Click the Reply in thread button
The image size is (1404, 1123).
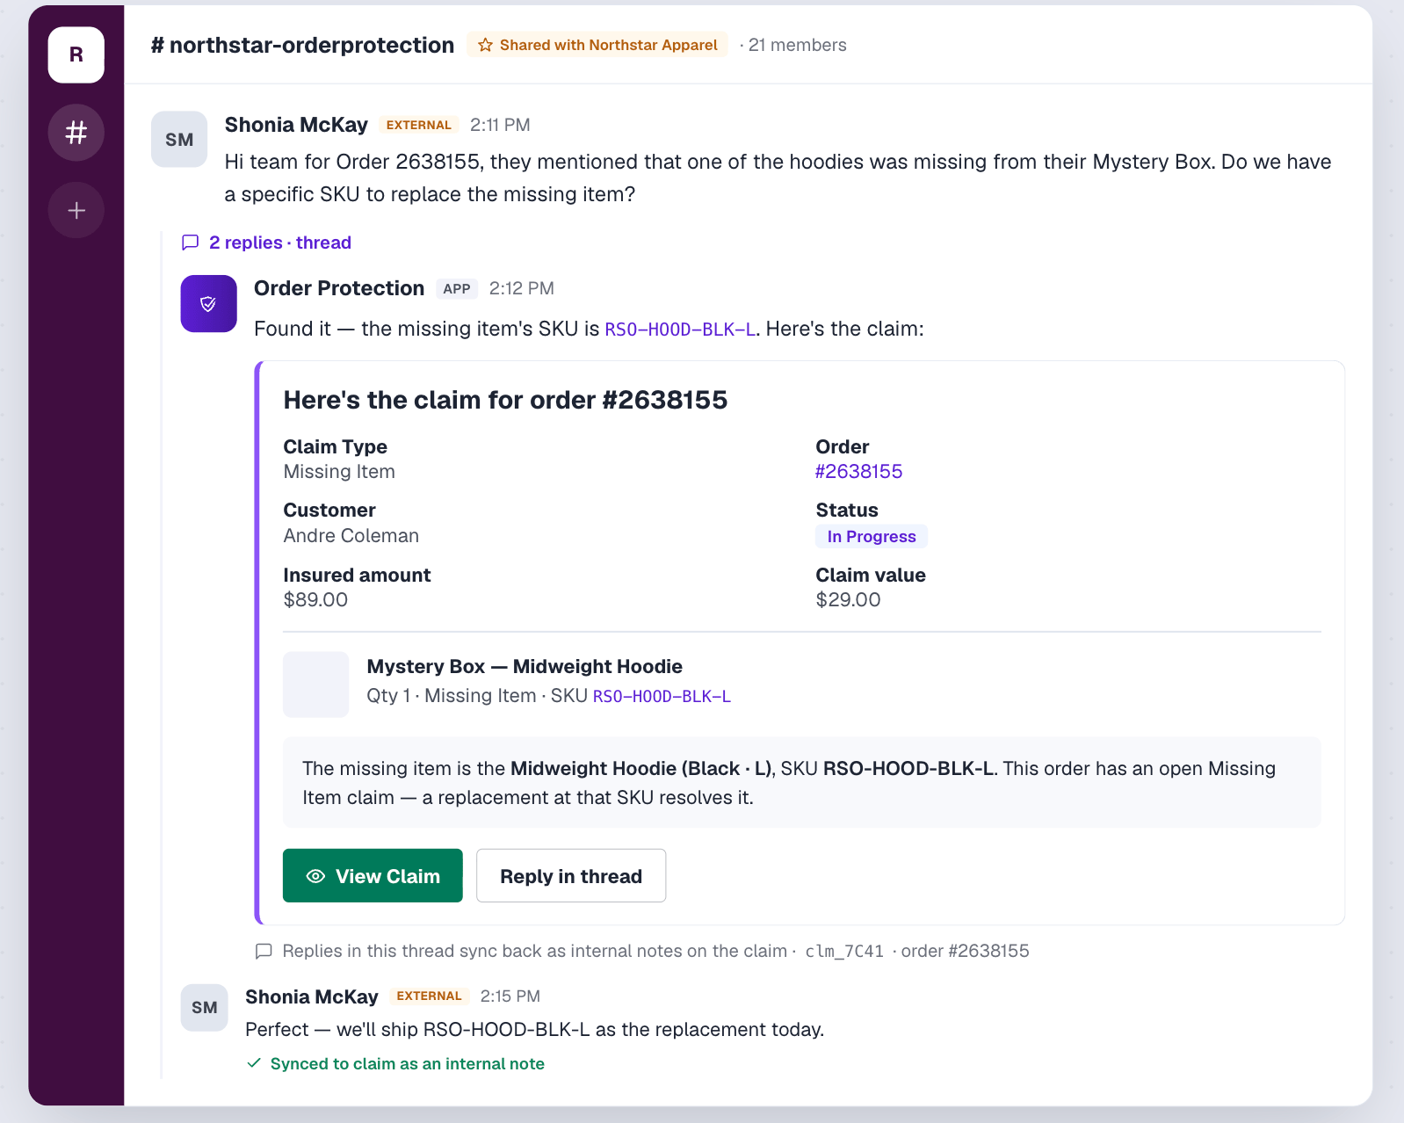click(x=571, y=875)
